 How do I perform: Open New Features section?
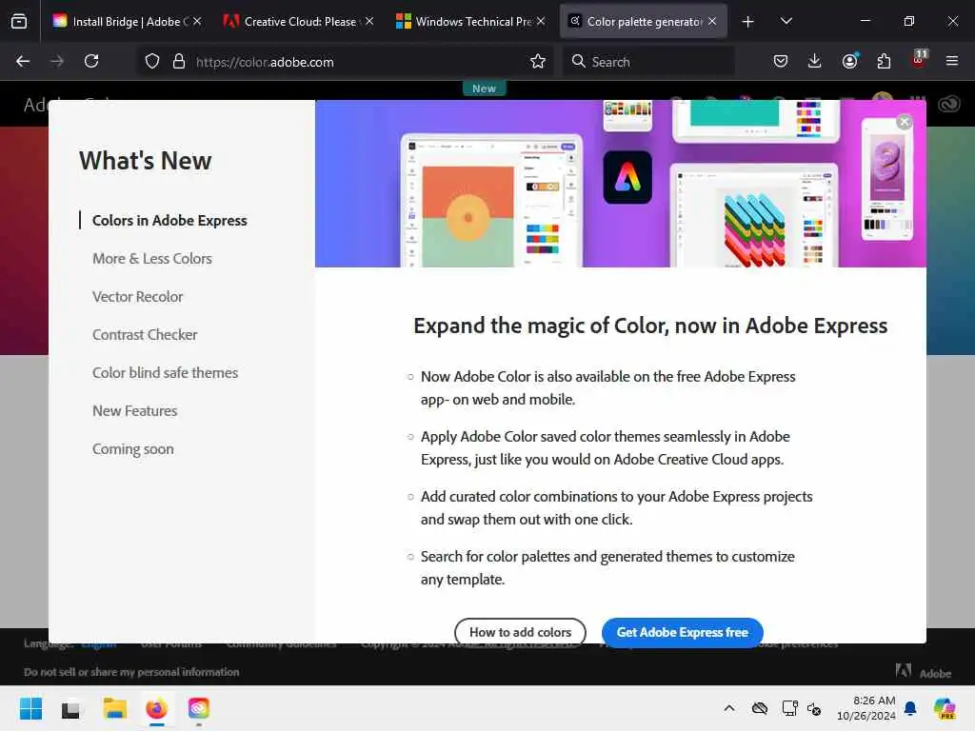[x=134, y=411]
